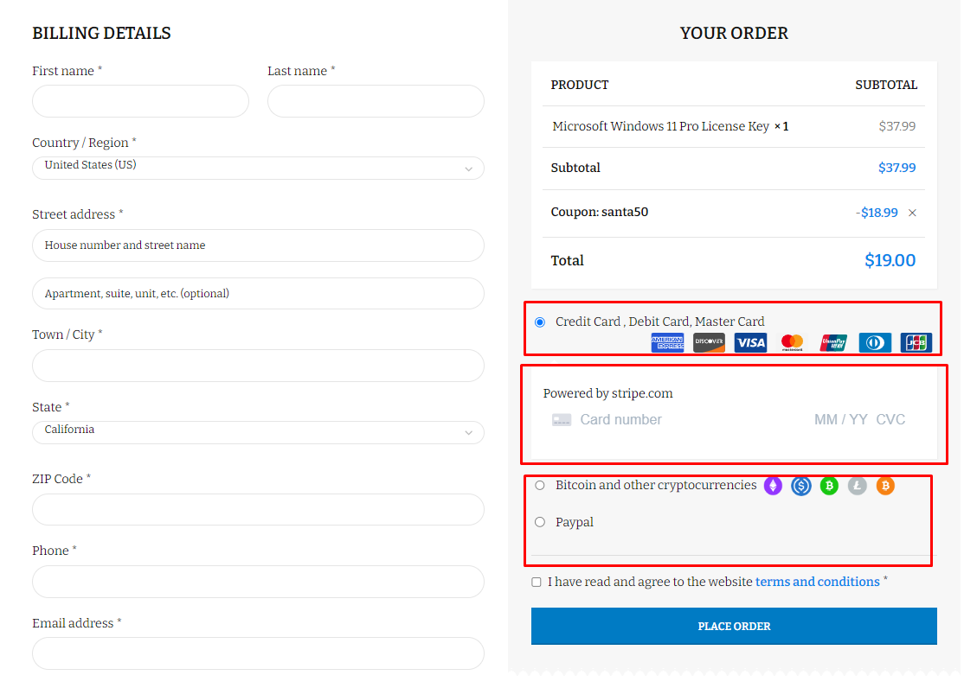
Task: Remove the santa50 coupon
Action: 912,213
